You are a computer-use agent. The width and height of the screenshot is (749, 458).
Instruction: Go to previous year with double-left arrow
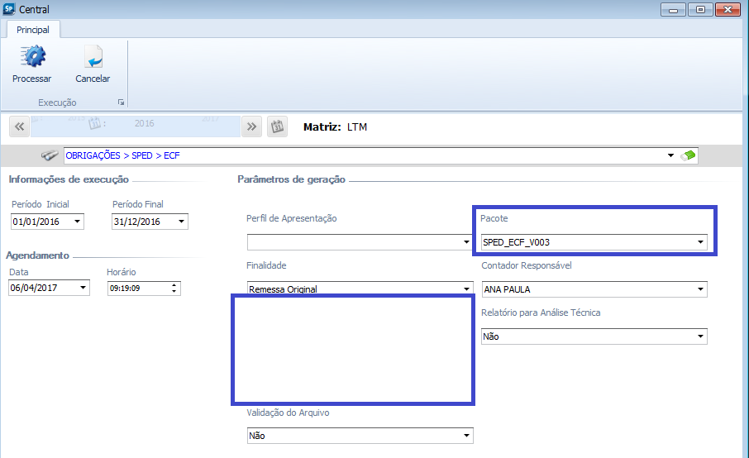point(20,126)
